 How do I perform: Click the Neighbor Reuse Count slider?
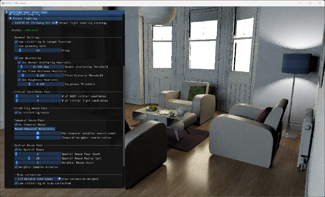coord(38,163)
